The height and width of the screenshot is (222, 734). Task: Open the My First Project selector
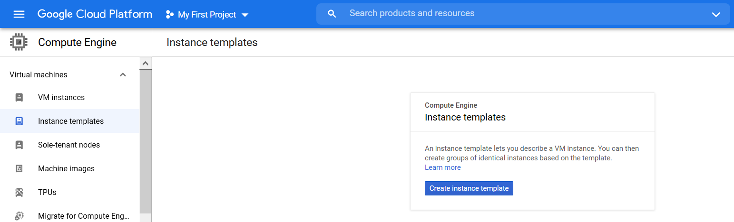(207, 15)
